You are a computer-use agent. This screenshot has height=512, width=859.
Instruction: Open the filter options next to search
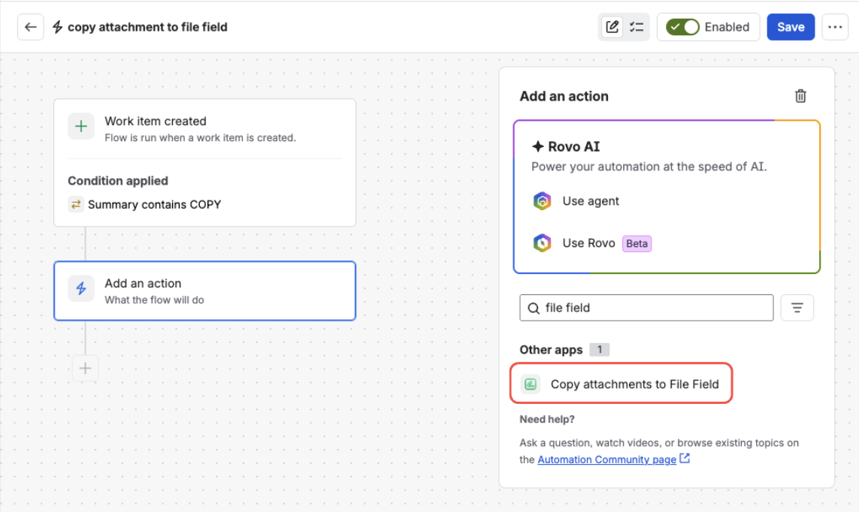coord(797,308)
